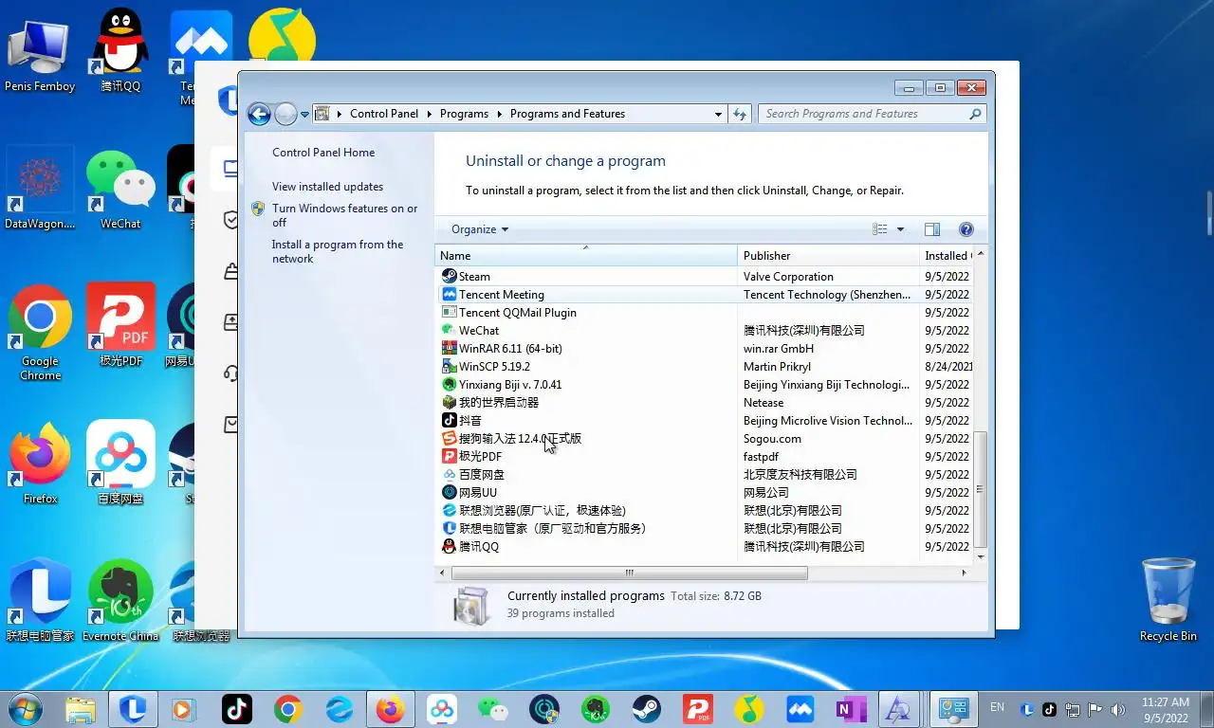Viewport: 1214px width, 728px height.
Task: Expand arrow between Control Panel and Programs
Action: [x=429, y=114]
